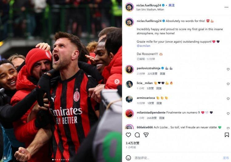The width and height of the screenshot is (231, 162).
Task: Open milanistadipendente's profile avatar
Action: click(129, 114)
